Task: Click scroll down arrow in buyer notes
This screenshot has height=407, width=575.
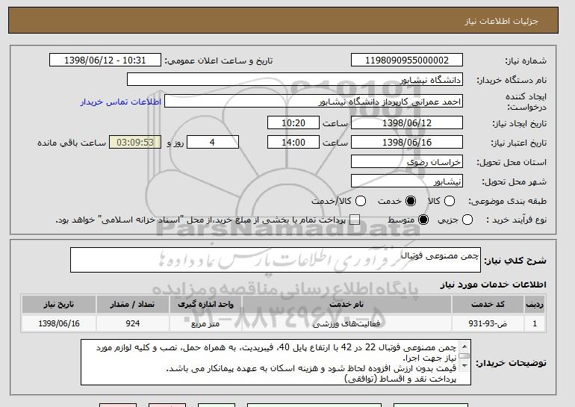Action: pyautogui.click(x=464, y=366)
